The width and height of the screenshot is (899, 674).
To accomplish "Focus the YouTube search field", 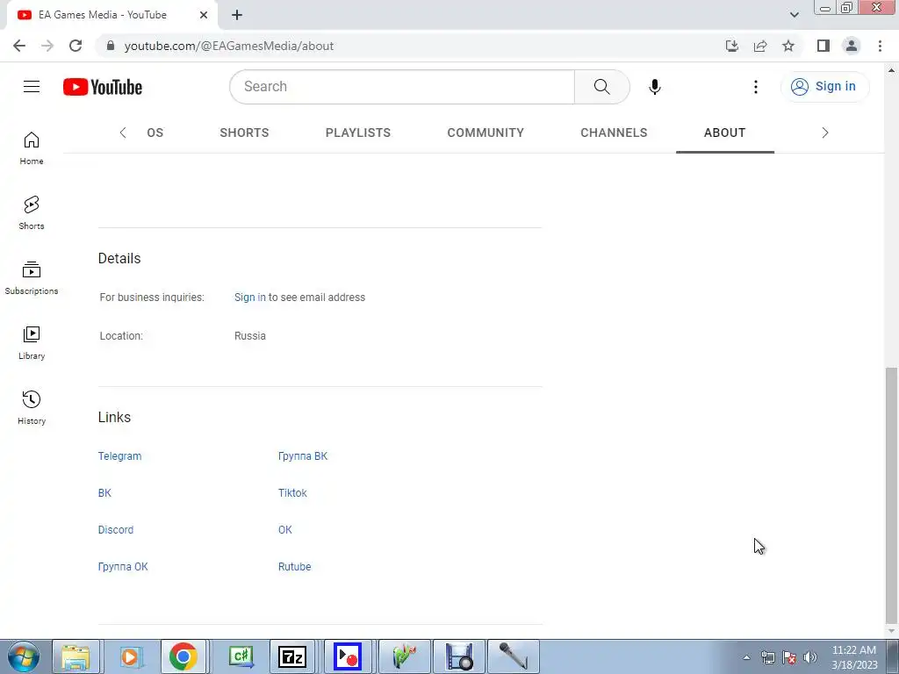I will 401,87.
